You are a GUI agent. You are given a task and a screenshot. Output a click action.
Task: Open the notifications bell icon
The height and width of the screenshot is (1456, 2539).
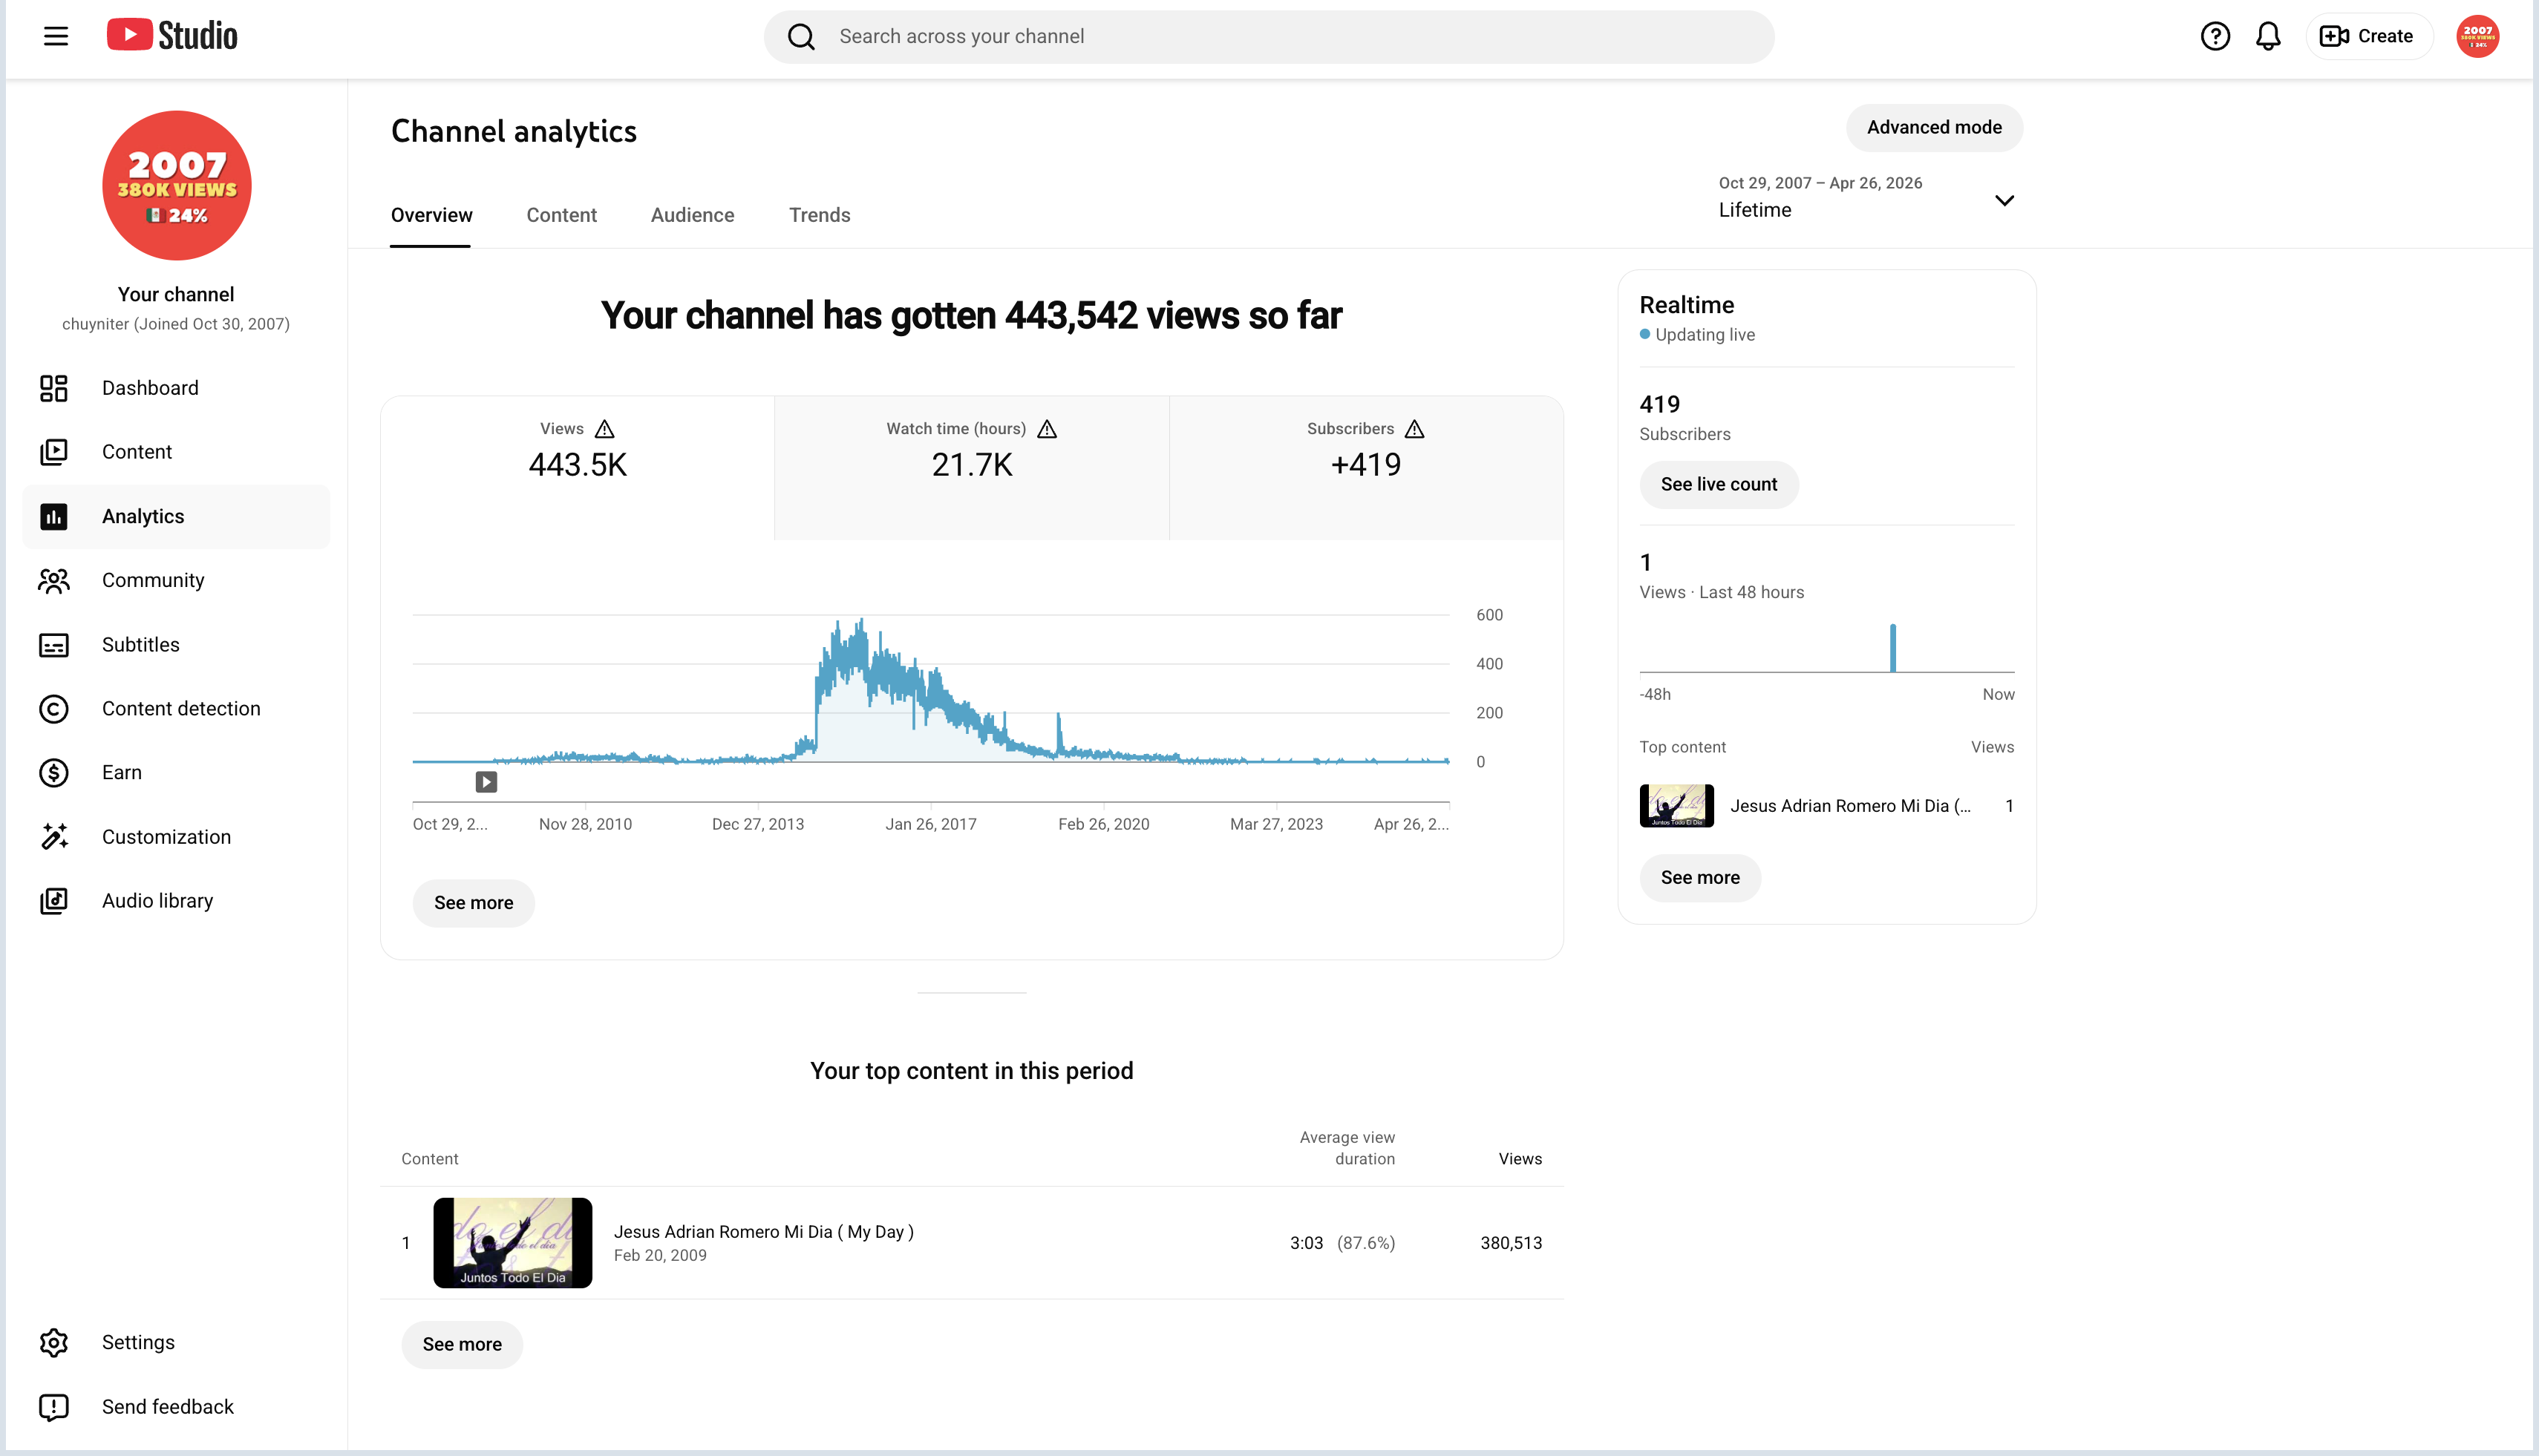coord(2268,37)
